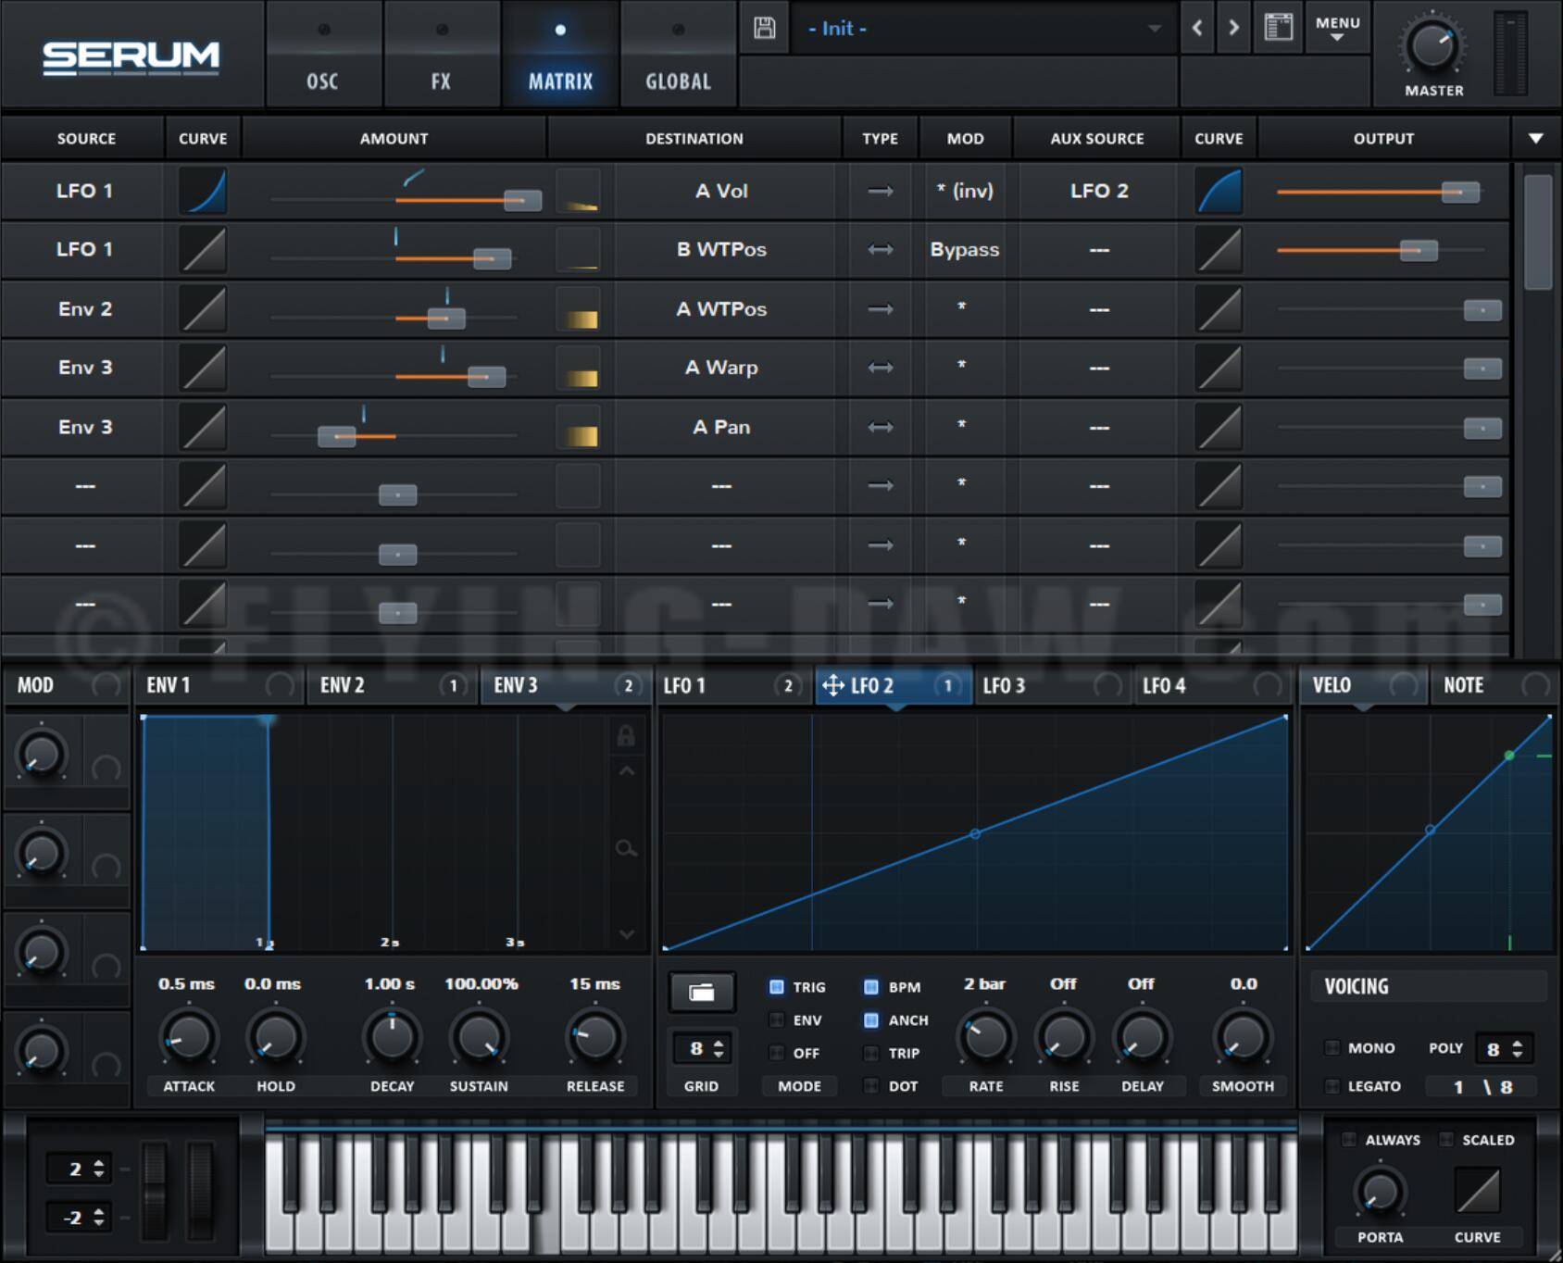Toggle the BPM sync checkbox

871,987
